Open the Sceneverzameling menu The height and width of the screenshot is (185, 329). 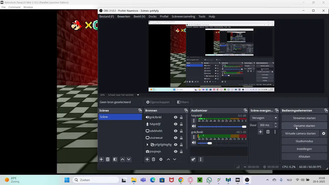(x=183, y=16)
